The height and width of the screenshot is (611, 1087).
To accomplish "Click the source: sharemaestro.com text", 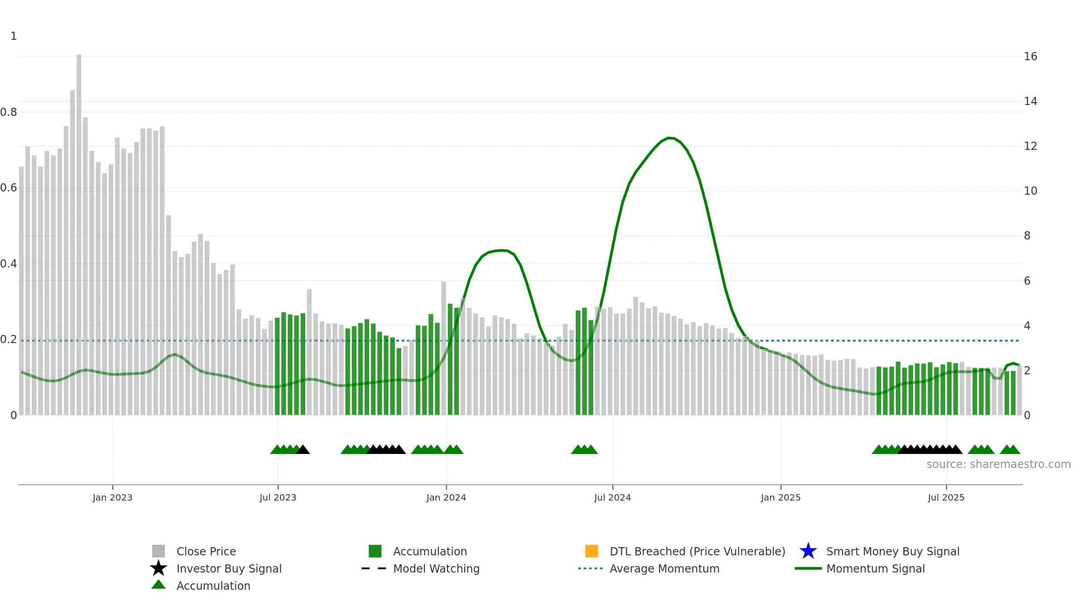I will pyautogui.click(x=999, y=464).
